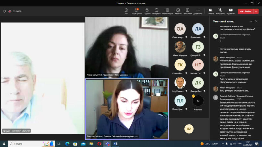Expand the arrow next to Вийти
This screenshot has height=147, width=262.
coord(256,11)
